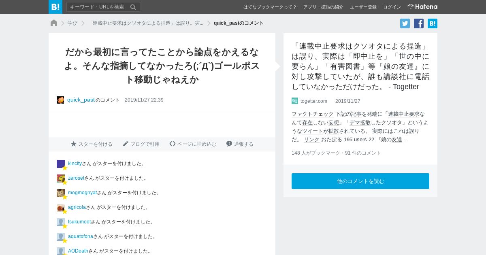
Task: Open zeroset username link
Action: click(76, 178)
